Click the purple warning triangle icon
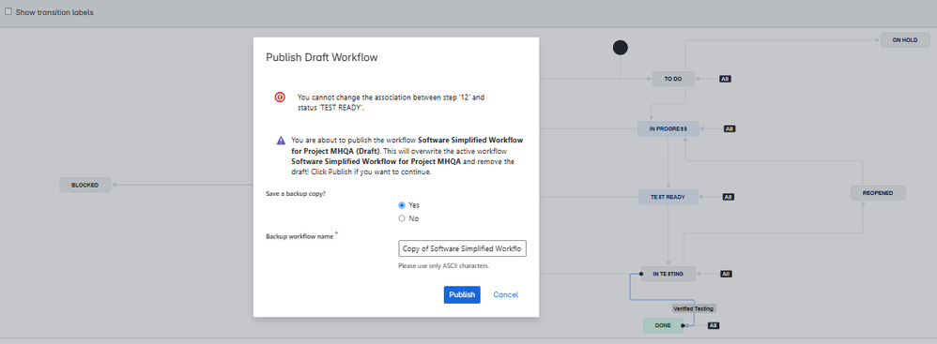Viewport: 937px width, 344px height. pos(281,141)
